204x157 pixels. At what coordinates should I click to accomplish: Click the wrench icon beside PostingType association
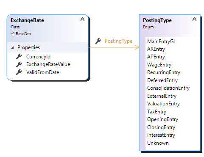pyautogui.click(x=98, y=41)
